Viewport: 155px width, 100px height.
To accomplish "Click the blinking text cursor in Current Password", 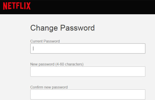I will (x=33, y=48).
